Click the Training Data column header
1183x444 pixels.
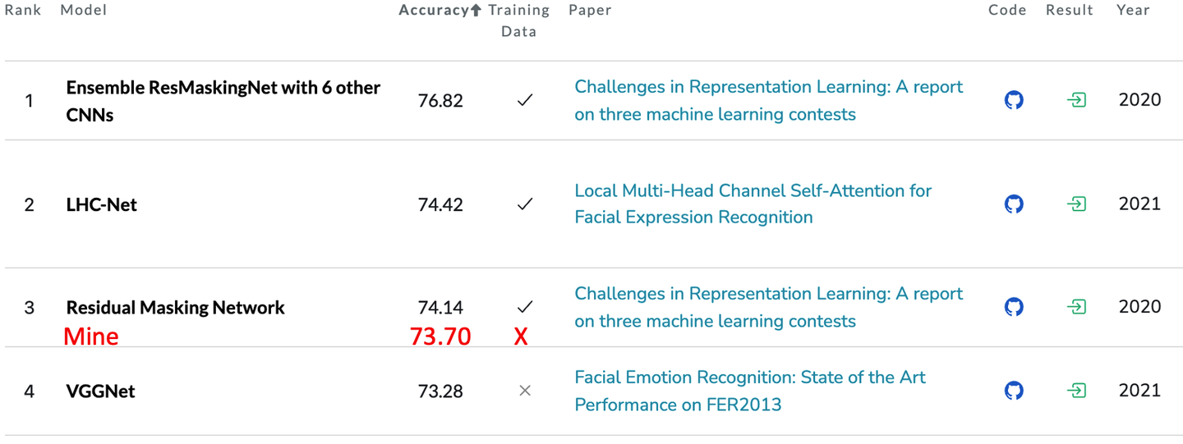click(518, 21)
